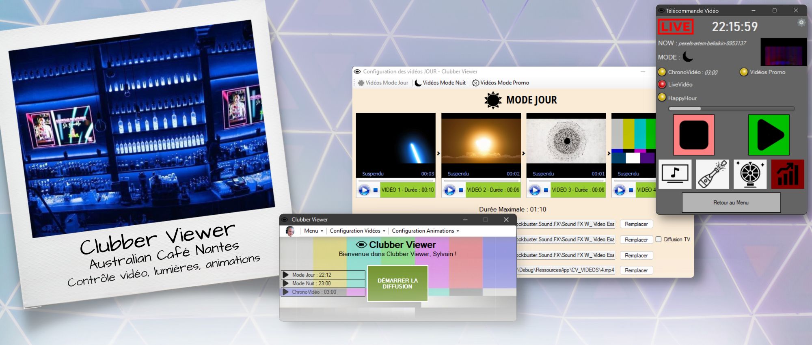Click the big green play button
812x345 pixels.
point(769,135)
